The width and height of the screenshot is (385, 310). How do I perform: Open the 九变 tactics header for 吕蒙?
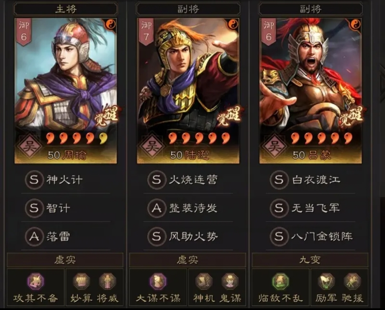tap(310, 260)
